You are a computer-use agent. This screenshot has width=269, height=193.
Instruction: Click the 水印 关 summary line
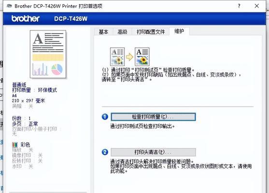(x=23, y=166)
